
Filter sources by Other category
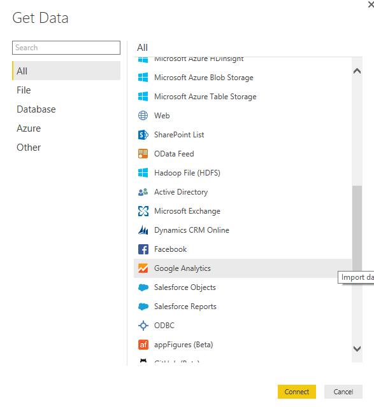coord(66,148)
